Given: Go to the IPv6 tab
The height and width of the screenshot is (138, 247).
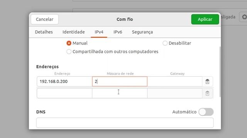Looking at the screenshot, I should coord(118,32).
